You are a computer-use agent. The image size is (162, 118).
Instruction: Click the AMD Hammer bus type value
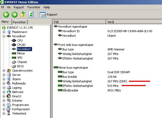tap(116, 49)
